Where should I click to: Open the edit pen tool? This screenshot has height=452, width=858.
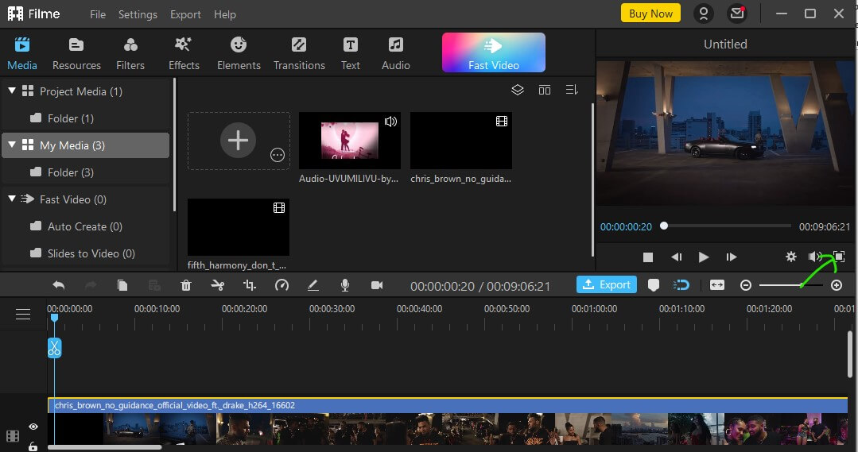pyautogui.click(x=313, y=284)
